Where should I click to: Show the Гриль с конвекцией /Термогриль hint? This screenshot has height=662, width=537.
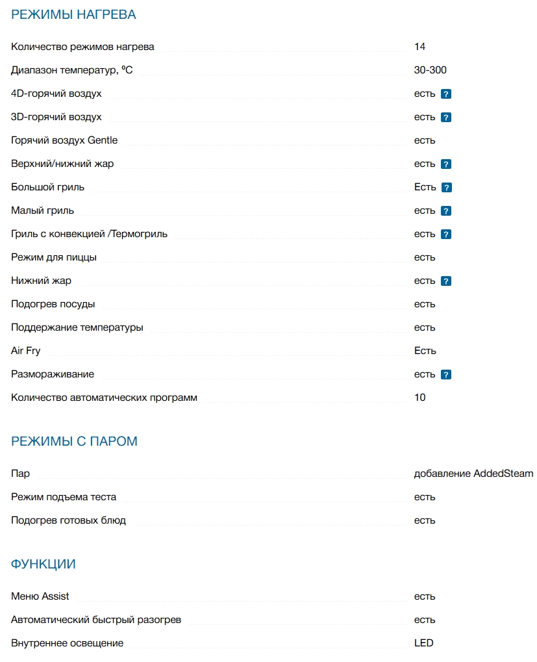[445, 235]
